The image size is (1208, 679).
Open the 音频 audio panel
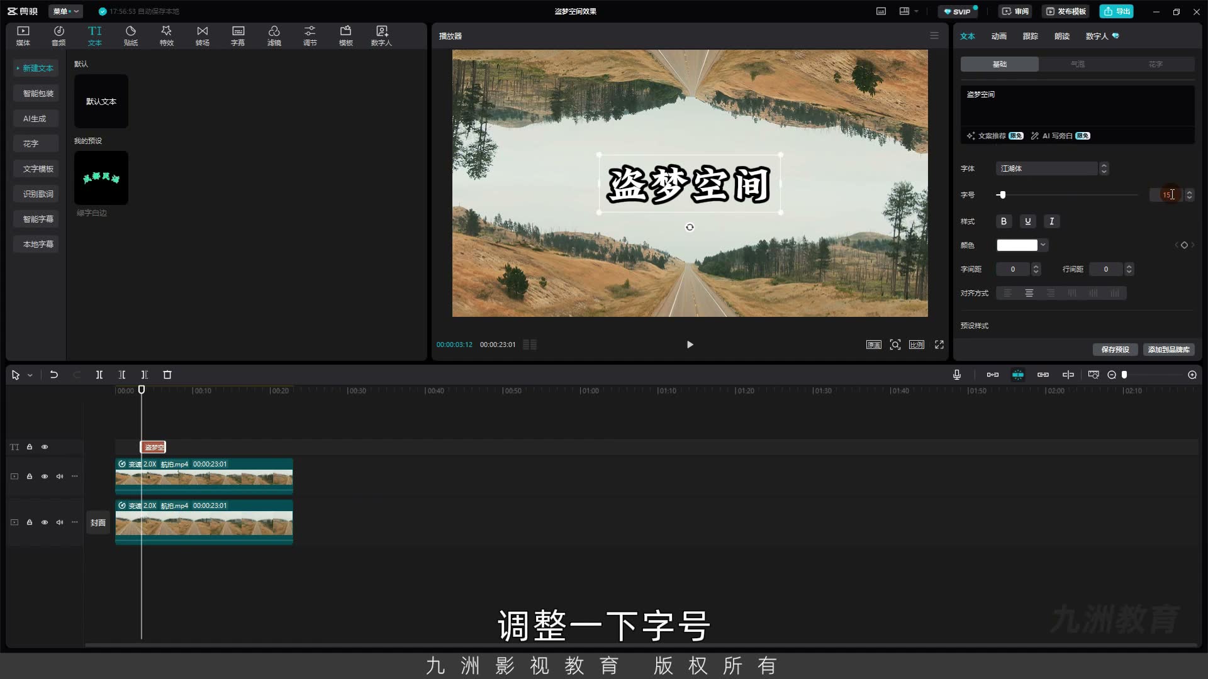(x=59, y=36)
